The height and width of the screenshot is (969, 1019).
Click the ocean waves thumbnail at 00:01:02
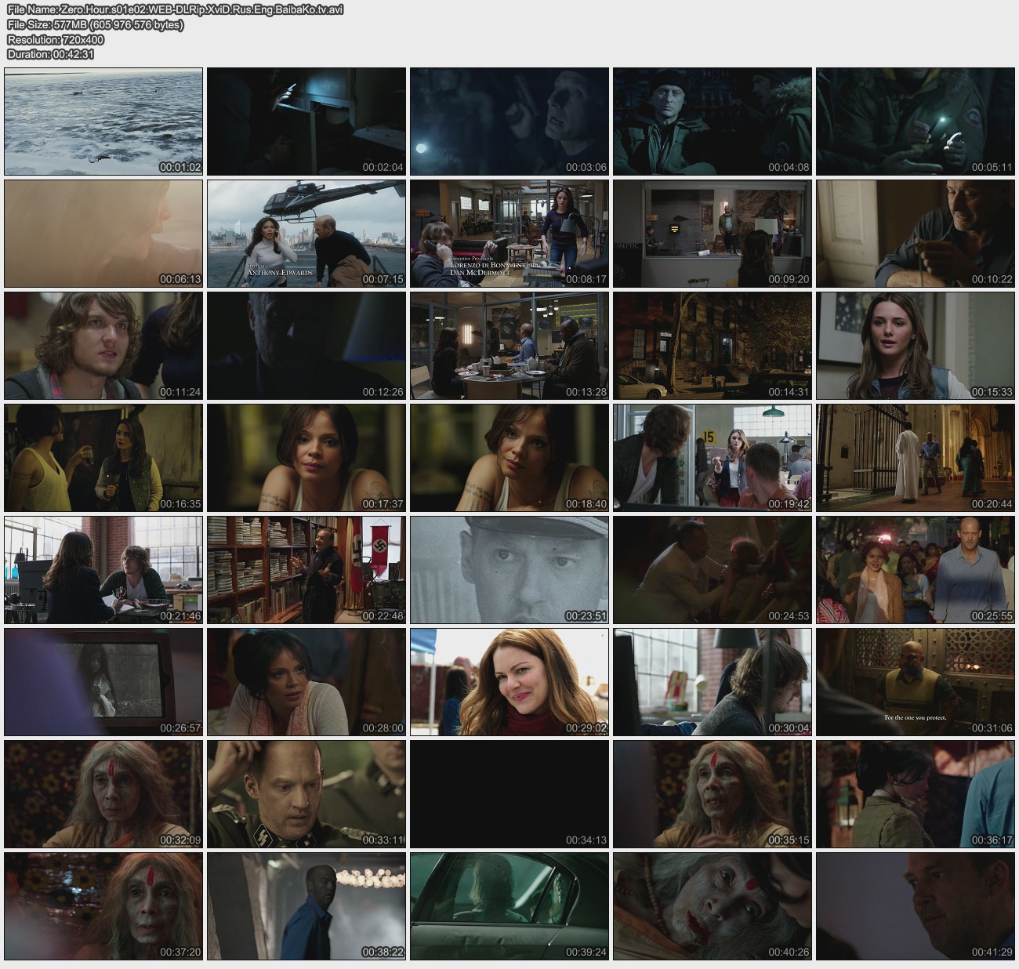tap(103, 122)
